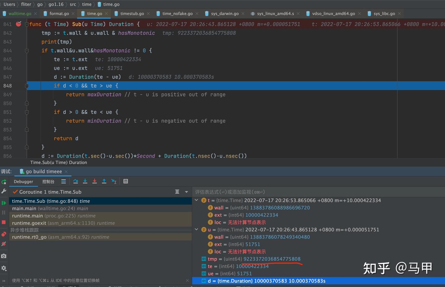Rerun debug session with green rerun icon
This screenshot has width=445, height=287.
(4, 182)
